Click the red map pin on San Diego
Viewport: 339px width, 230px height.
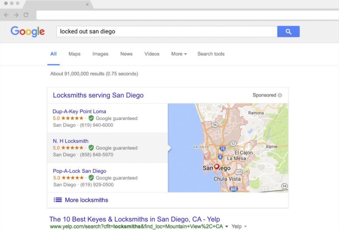216,166
